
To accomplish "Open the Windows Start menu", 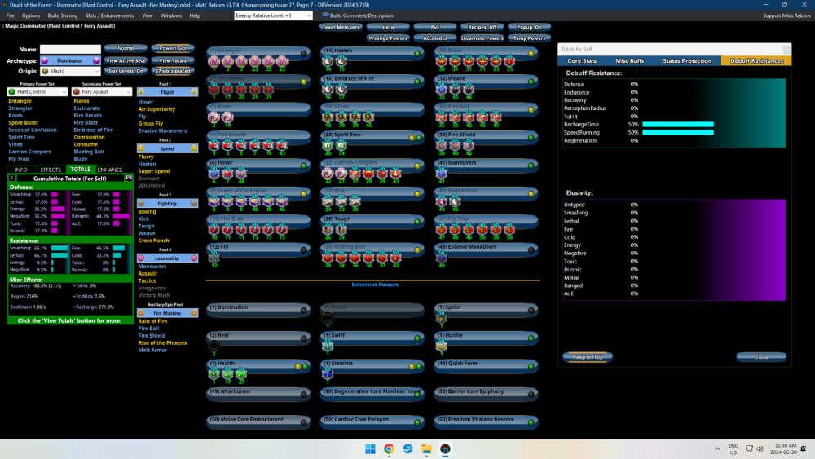I will click(370, 449).
